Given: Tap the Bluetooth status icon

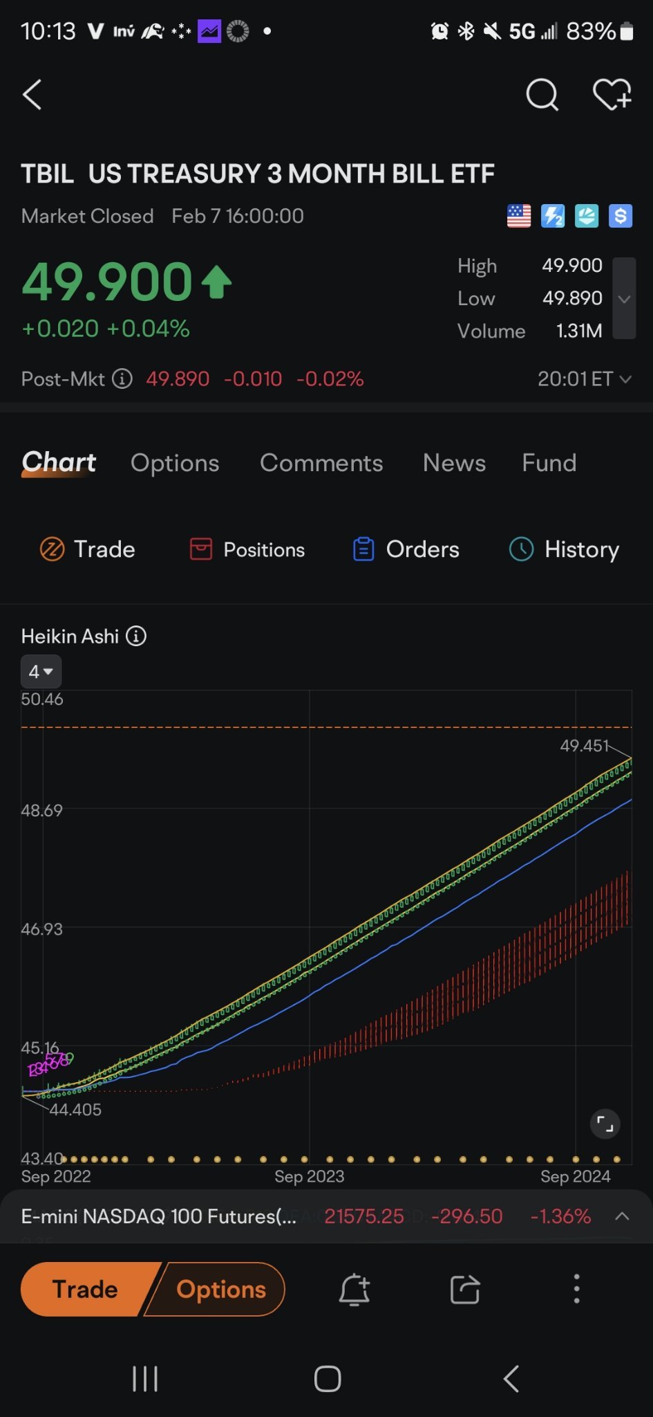Looking at the screenshot, I should point(466,31).
